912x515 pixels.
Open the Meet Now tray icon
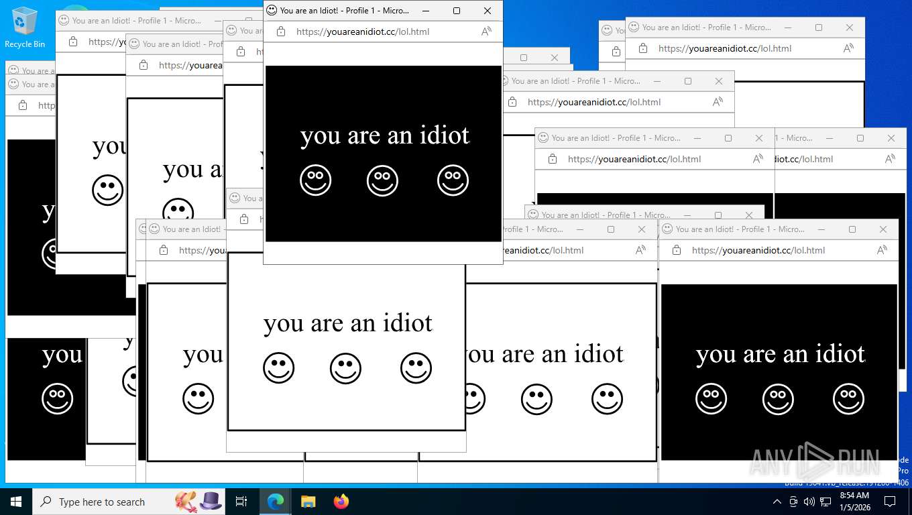tap(793, 502)
